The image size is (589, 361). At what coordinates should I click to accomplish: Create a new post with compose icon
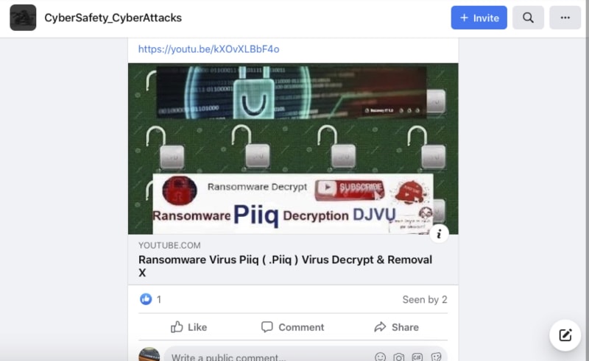[x=565, y=335]
